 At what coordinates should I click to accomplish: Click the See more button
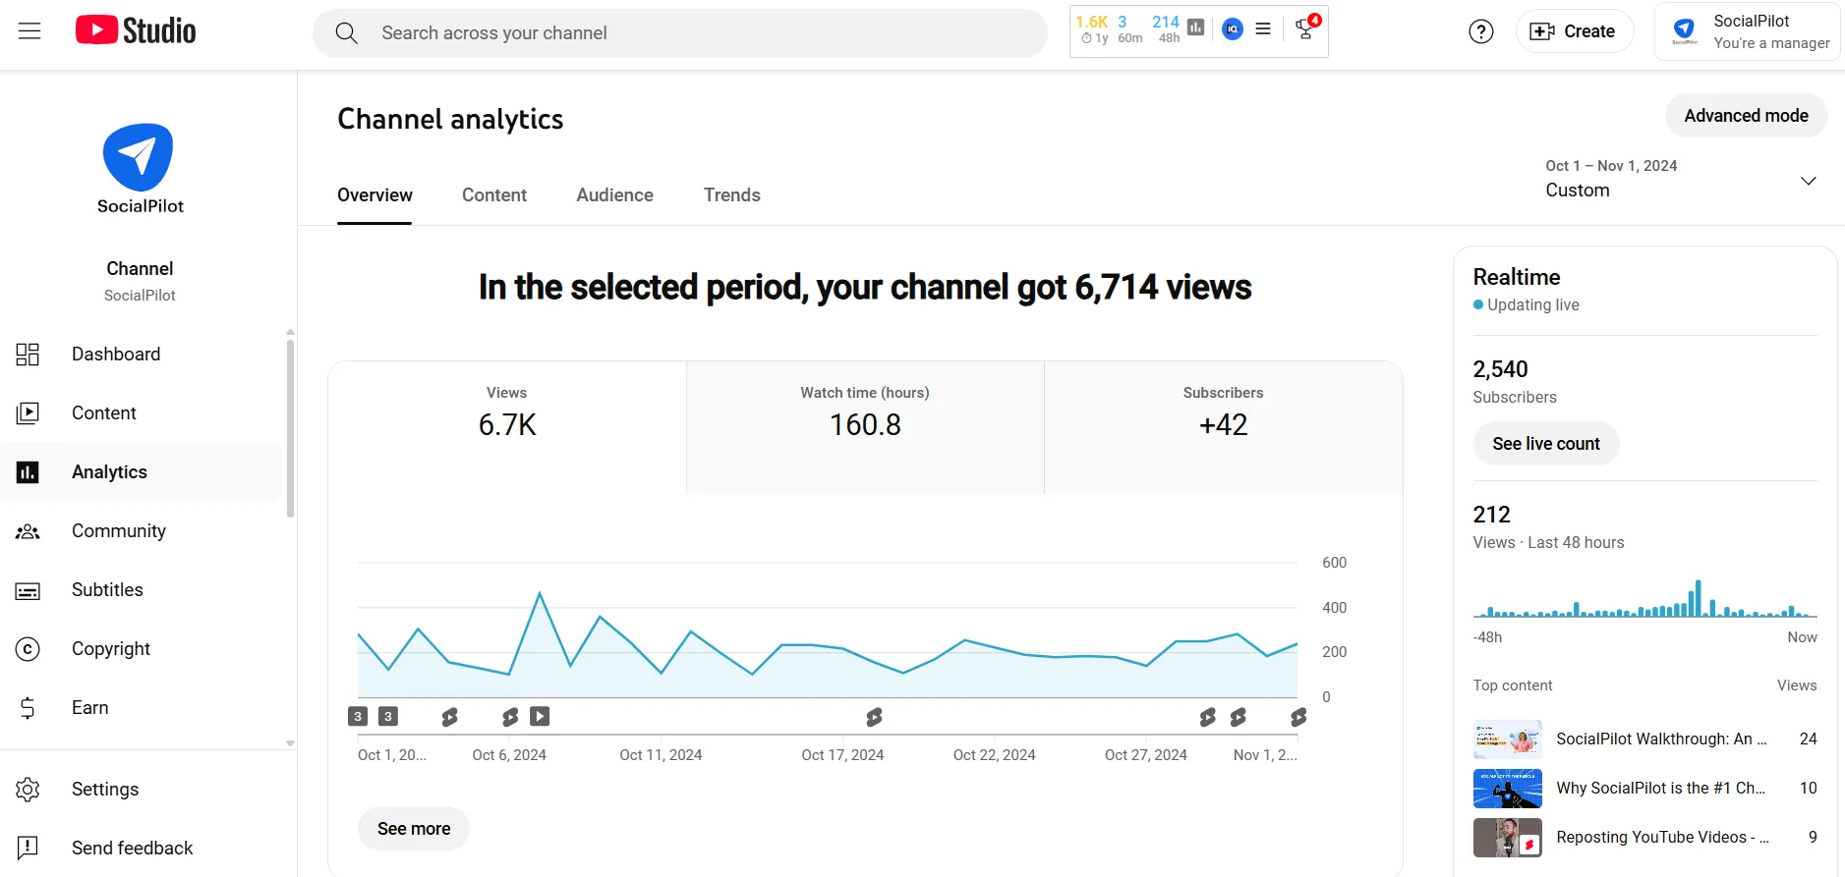coord(414,829)
